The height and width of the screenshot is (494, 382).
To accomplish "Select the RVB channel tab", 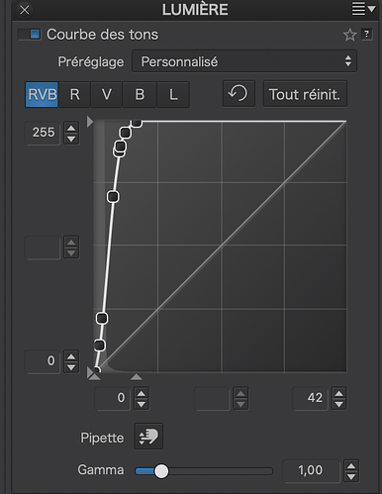I will (x=42, y=95).
